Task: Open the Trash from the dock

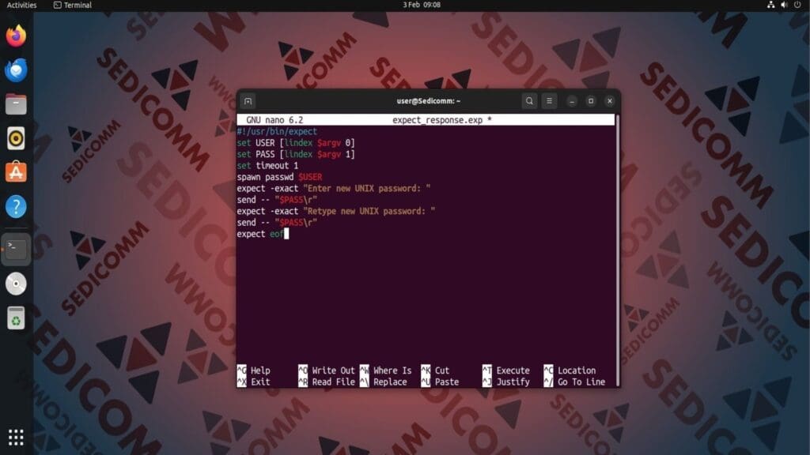Action: 14,319
